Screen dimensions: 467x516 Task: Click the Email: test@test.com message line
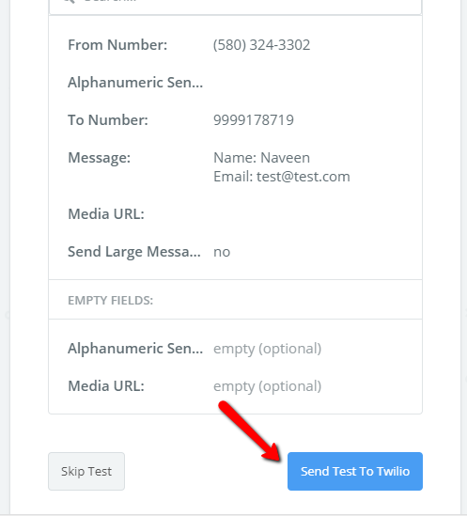coord(282,177)
